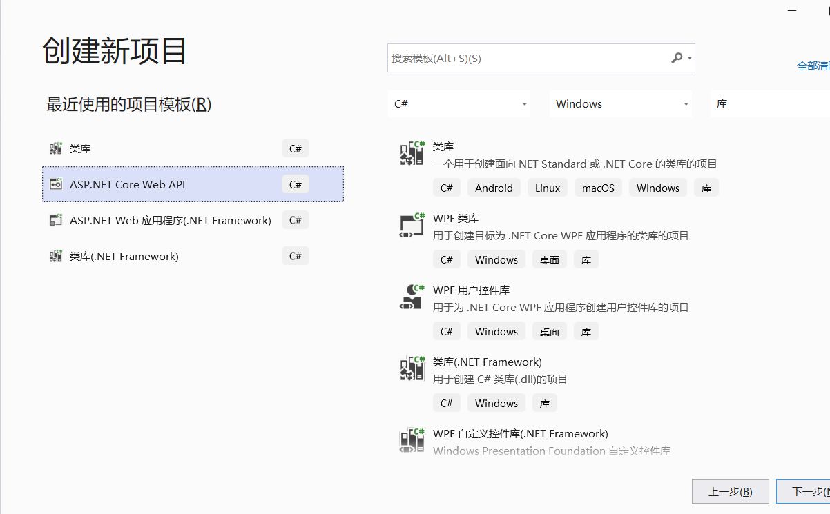The height and width of the screenshot is (514, 830).
Task: Click the 桌面 tag under WPF 用户控件库
Action: coord(550,331)
